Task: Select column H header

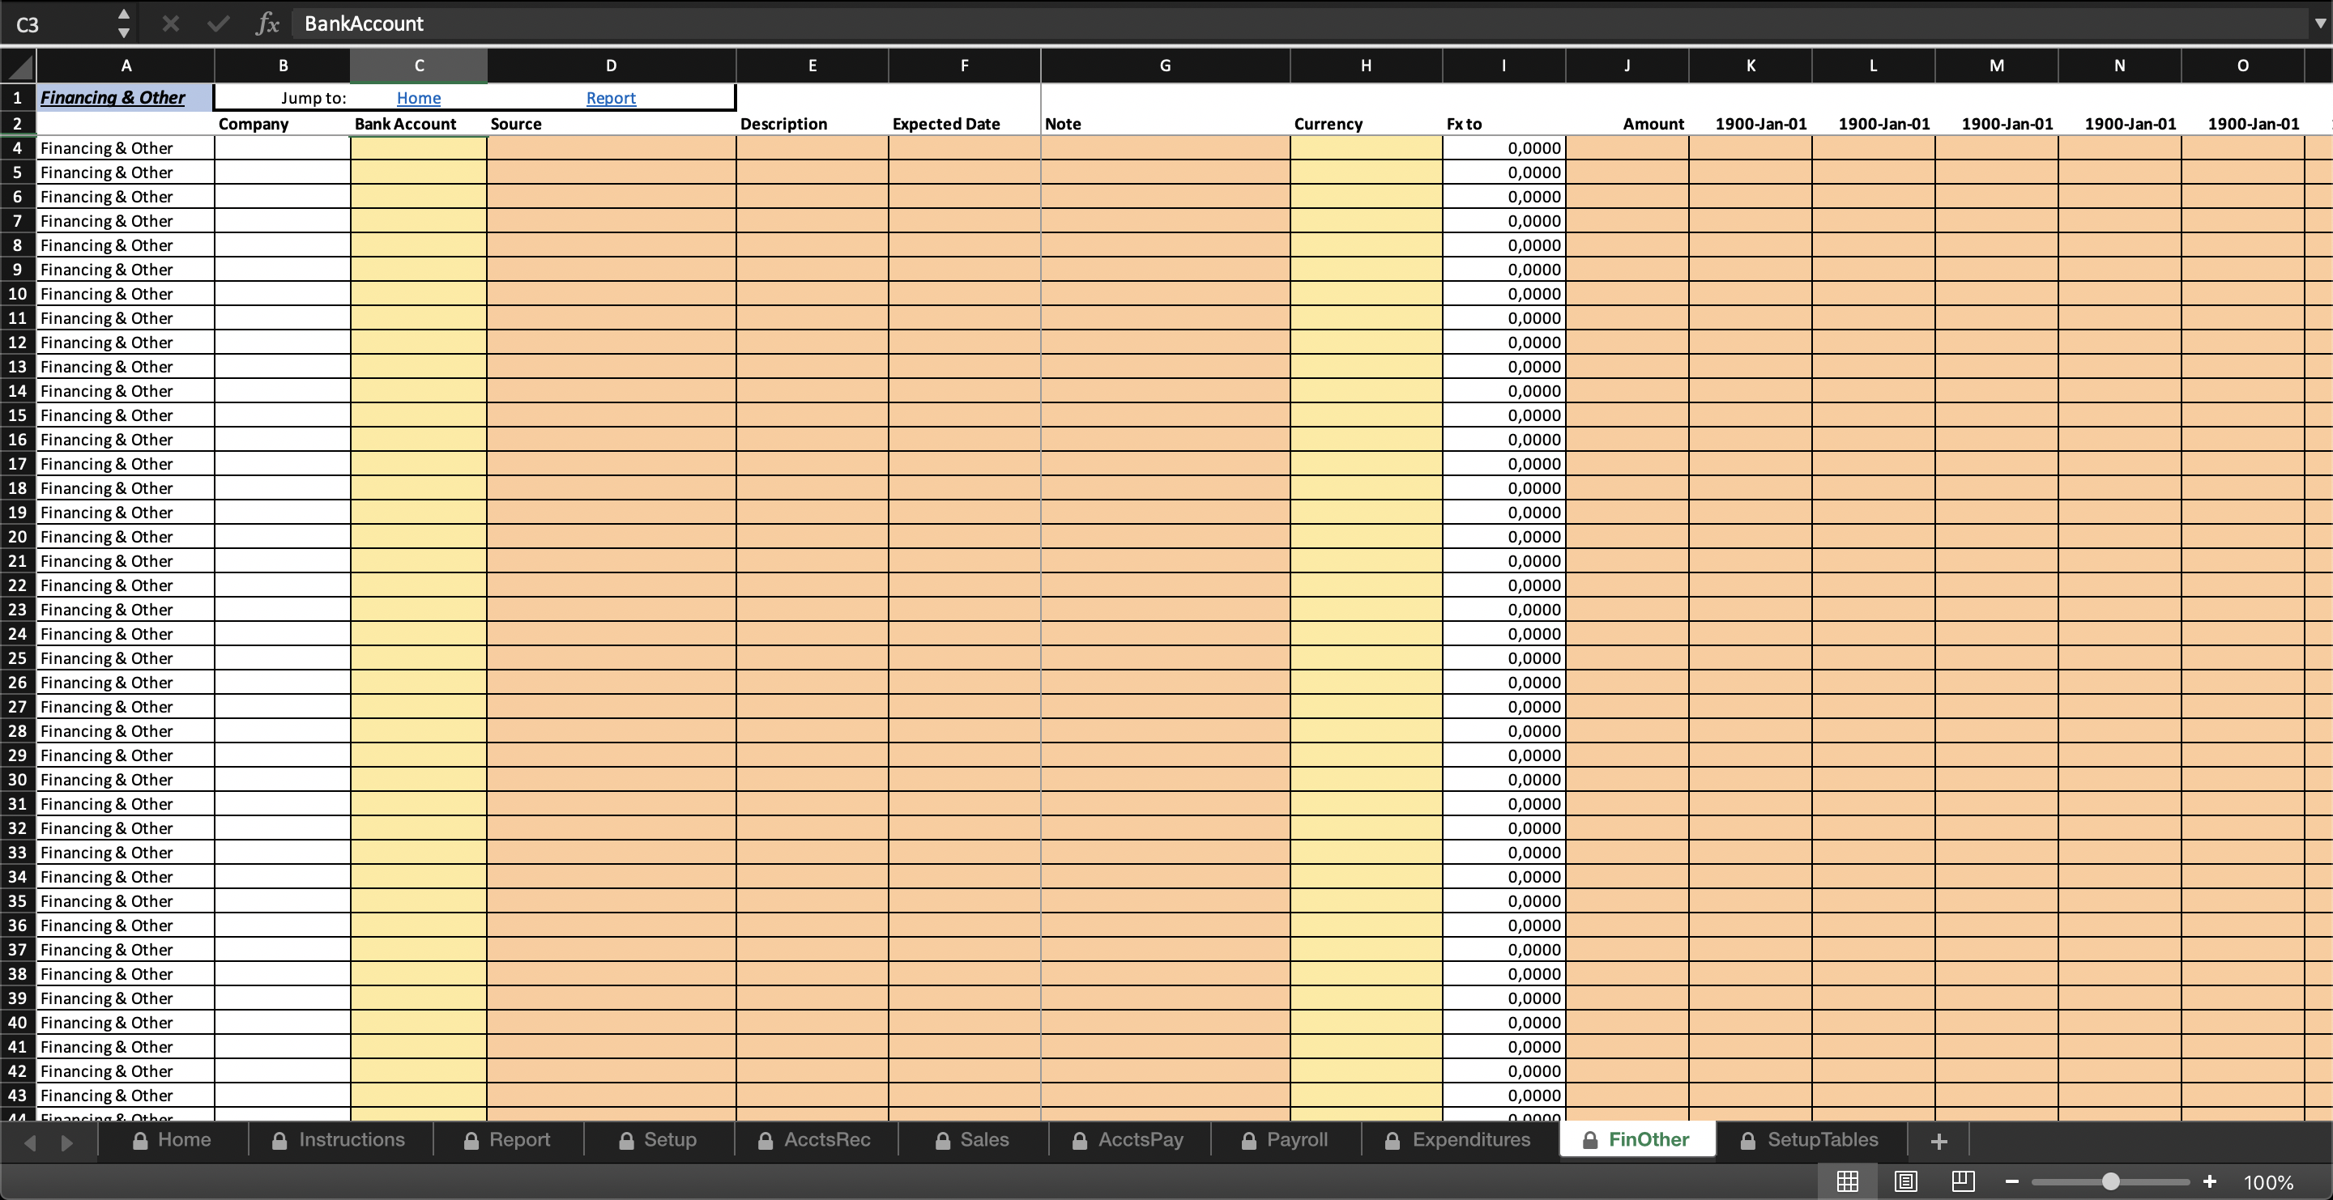Action: 1366,65
